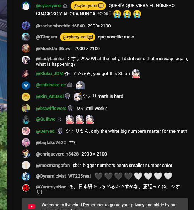Image resolution: width=194 pixels, height=210 pixels.
Task: Click the YouTube logo in the welcome banner
Action: [x=32, y=206]
